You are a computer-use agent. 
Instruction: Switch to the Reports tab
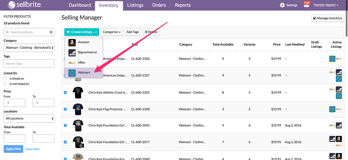click(x=183, y=5)
